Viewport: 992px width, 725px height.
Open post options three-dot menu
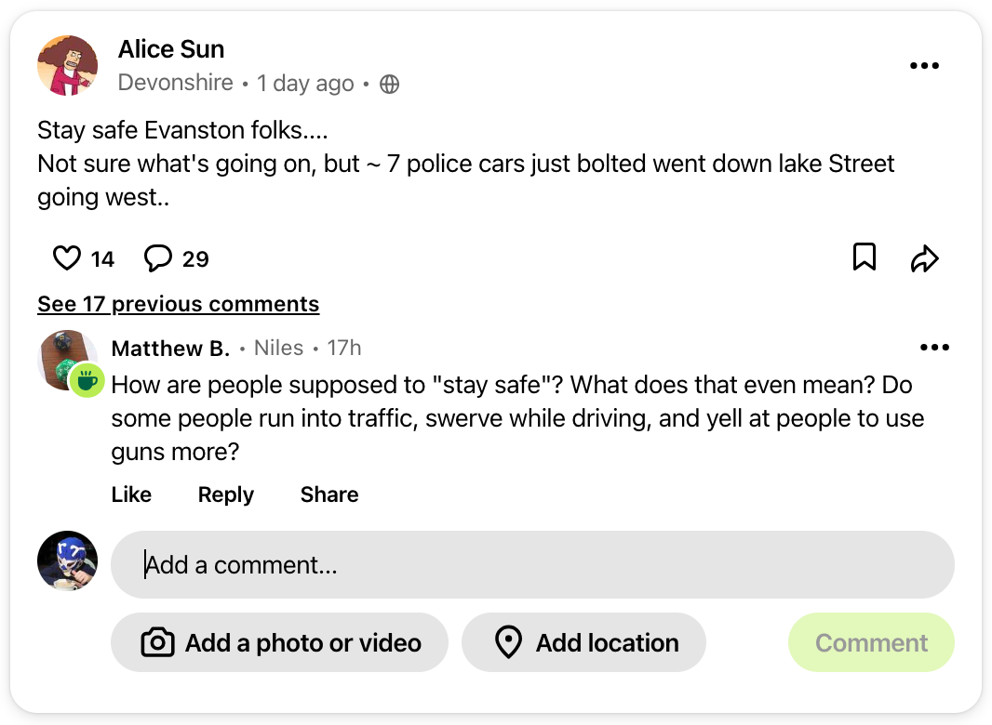[924, 66]
